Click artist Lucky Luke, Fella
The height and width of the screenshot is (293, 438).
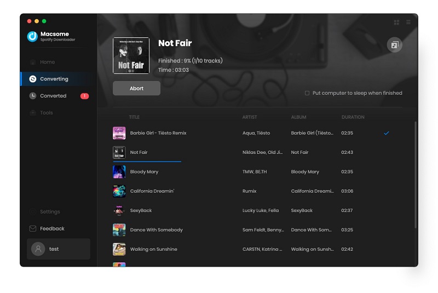[x=261, y=210]
